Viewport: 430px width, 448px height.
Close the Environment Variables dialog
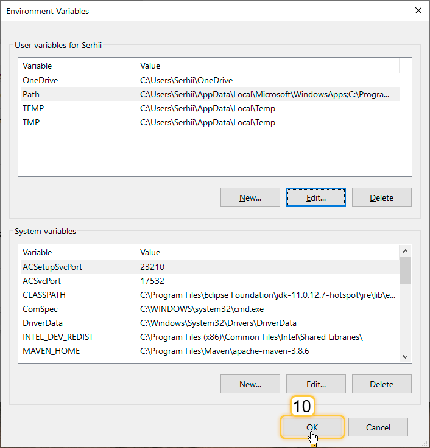418,10
